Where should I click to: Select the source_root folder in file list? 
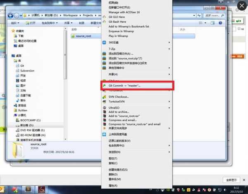pos(83,36)
